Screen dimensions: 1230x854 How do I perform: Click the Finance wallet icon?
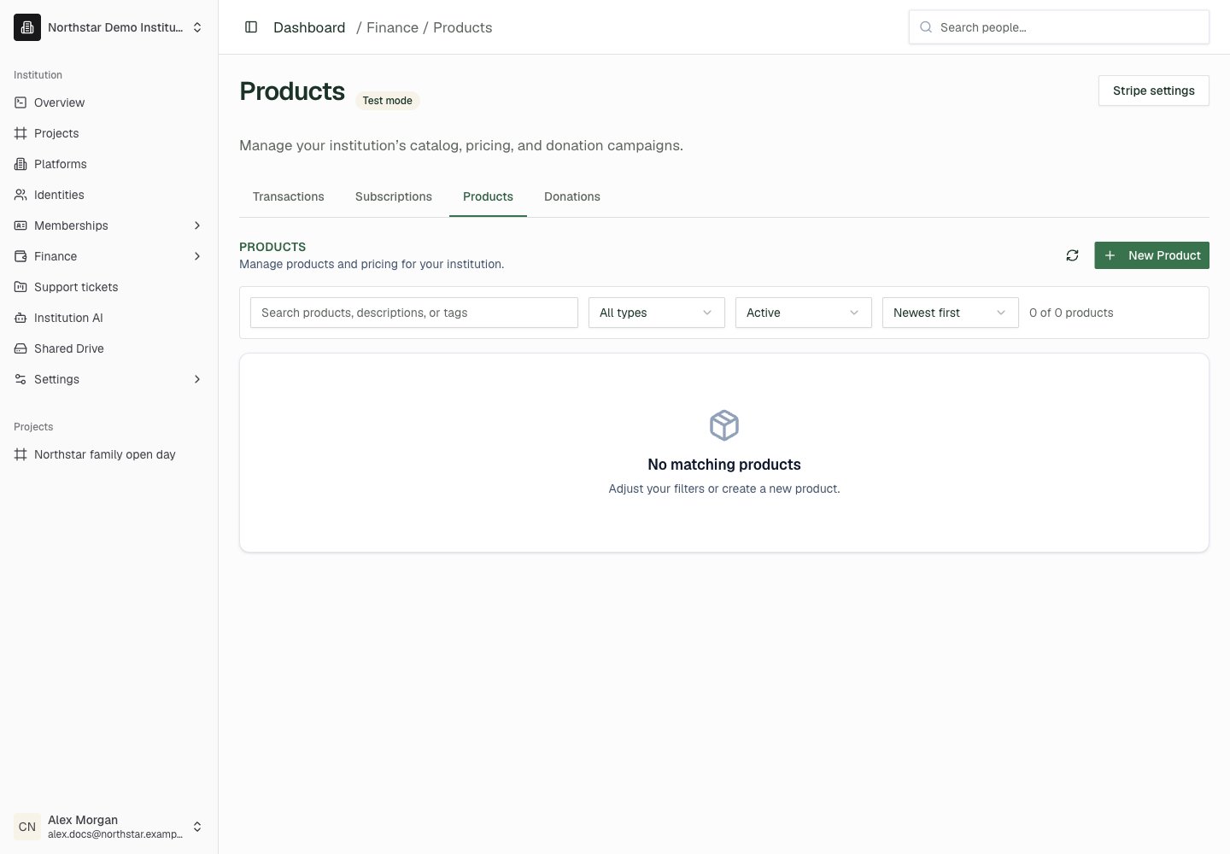(x=20, y=256)
